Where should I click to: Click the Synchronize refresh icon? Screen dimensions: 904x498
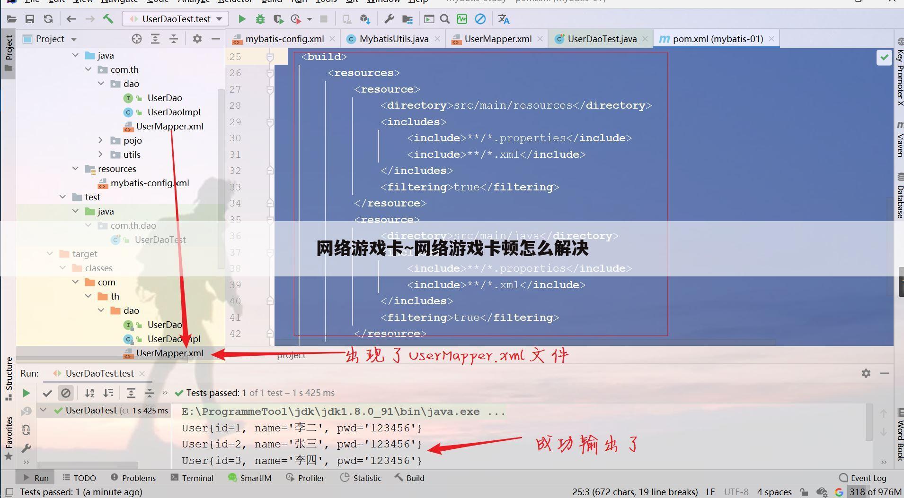coord(48,19)
